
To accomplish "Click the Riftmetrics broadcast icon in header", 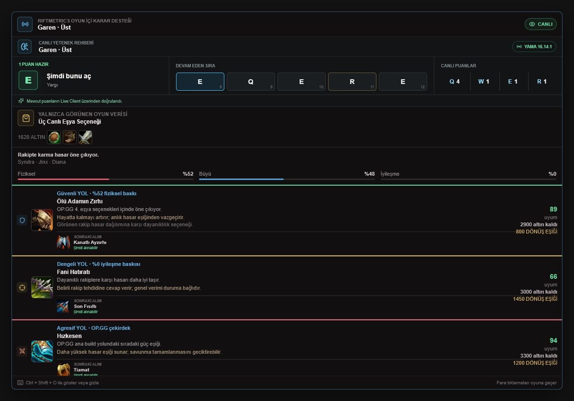I will coord(25,24).
